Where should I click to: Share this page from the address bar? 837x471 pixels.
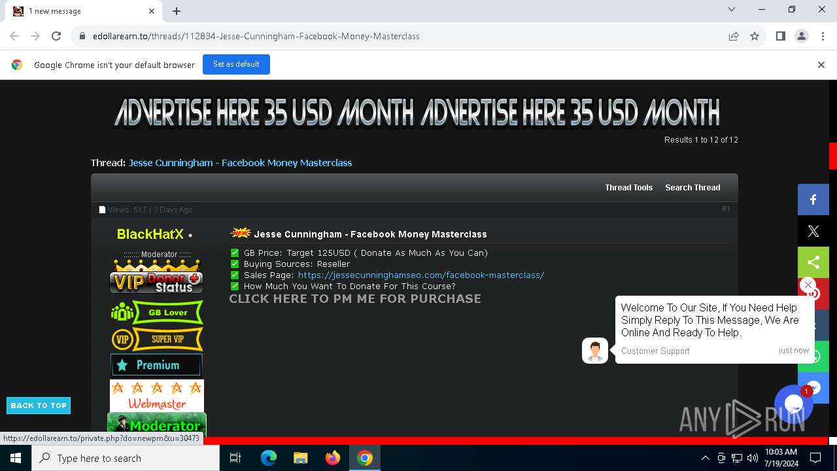pyautogui.click(x=734, y=36)
